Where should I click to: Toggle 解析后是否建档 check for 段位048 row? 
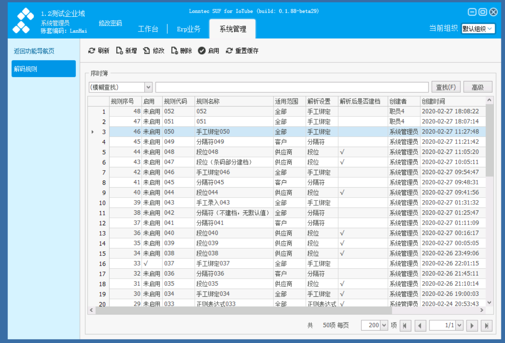point(342,152)
